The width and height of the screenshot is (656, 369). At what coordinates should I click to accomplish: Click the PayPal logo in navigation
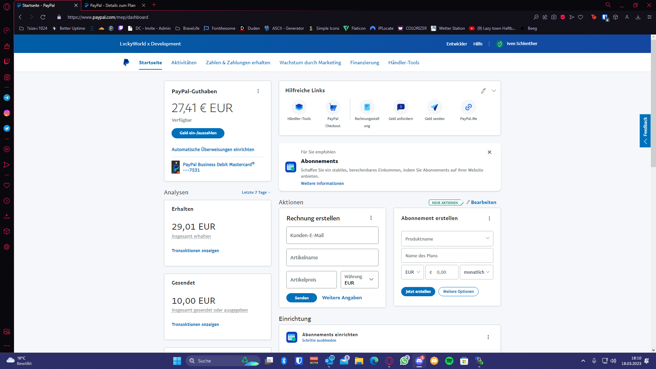click(x=126, y=63)
